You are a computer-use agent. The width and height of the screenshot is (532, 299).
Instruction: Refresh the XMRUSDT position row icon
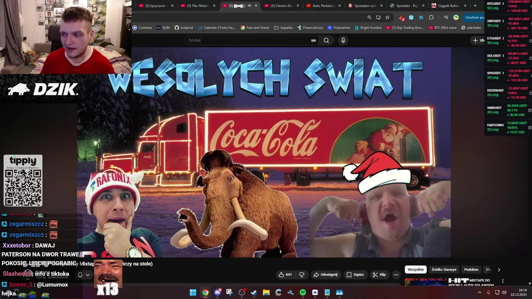click(530, 110)
